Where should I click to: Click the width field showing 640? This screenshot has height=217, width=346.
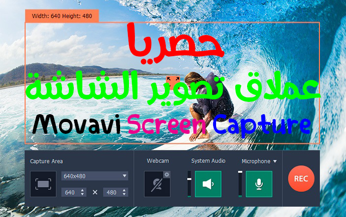pyautogui.click(x=74, y=192)
